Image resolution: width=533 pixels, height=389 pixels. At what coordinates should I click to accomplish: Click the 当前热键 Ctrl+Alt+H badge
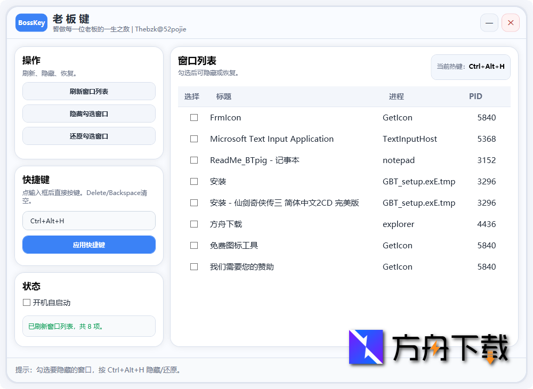[470, 67]
